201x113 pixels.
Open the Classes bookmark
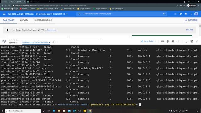(40, 9)
